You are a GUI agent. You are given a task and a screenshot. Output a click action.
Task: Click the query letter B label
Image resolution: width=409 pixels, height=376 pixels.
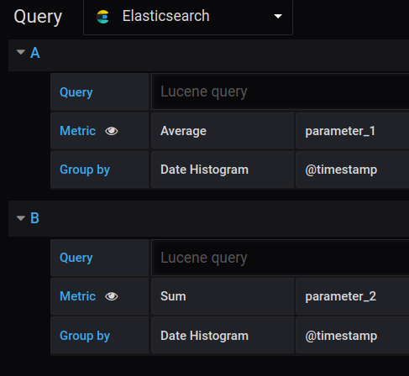(34, 218)
